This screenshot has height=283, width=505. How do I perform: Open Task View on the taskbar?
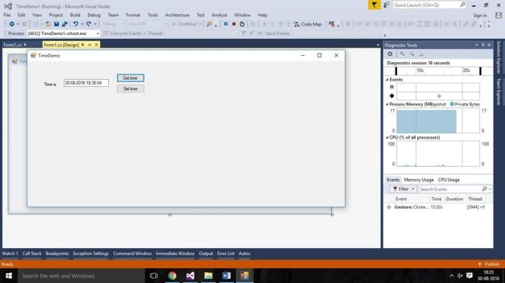point(154,275)
